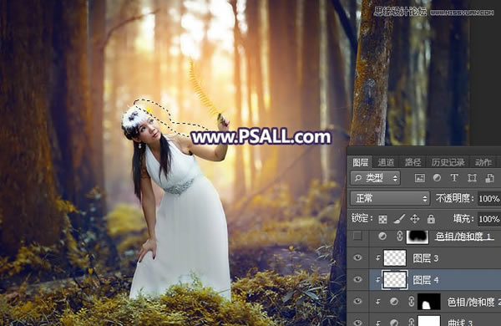501x326 pixels.
Task: Click adjustment icon of 曲线 3 layer
Action: tap(394, 323)
